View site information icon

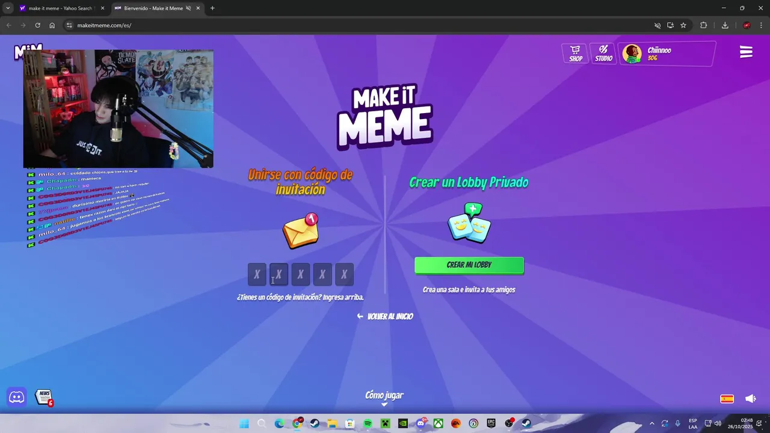coord(69,25)
